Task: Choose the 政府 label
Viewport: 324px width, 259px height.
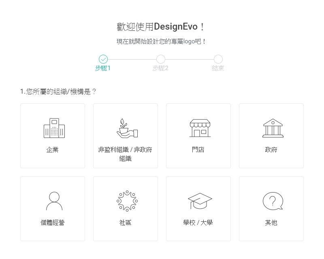Action: point(271,150)
